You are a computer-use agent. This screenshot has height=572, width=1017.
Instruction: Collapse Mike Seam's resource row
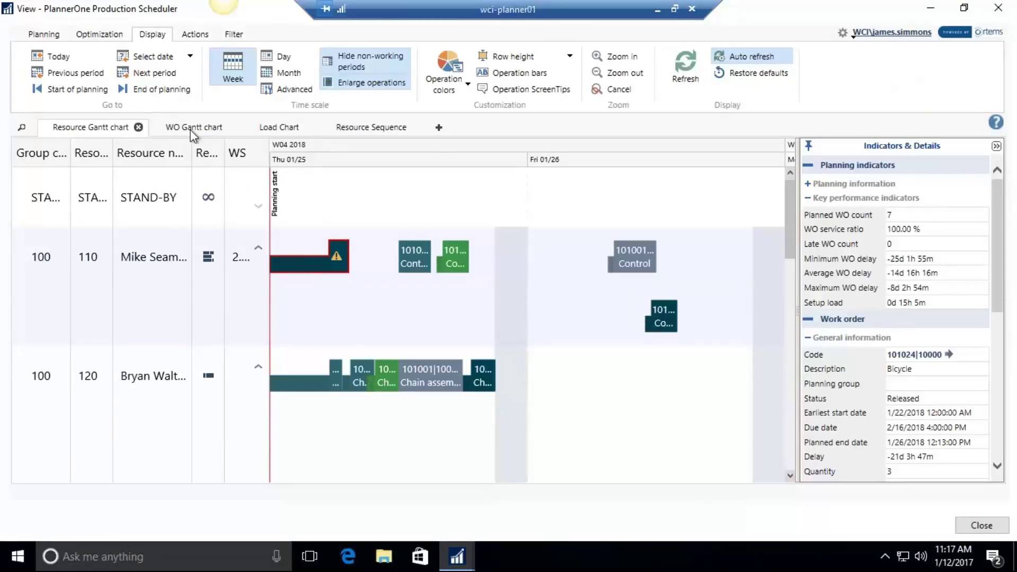258,247
